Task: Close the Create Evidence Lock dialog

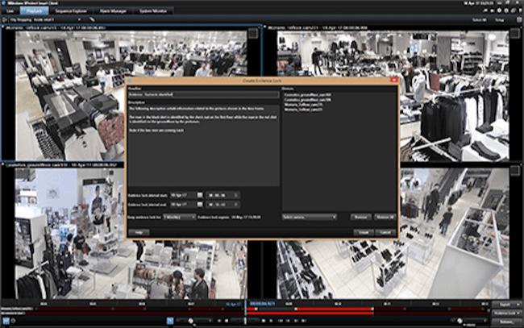Action: 393,81
